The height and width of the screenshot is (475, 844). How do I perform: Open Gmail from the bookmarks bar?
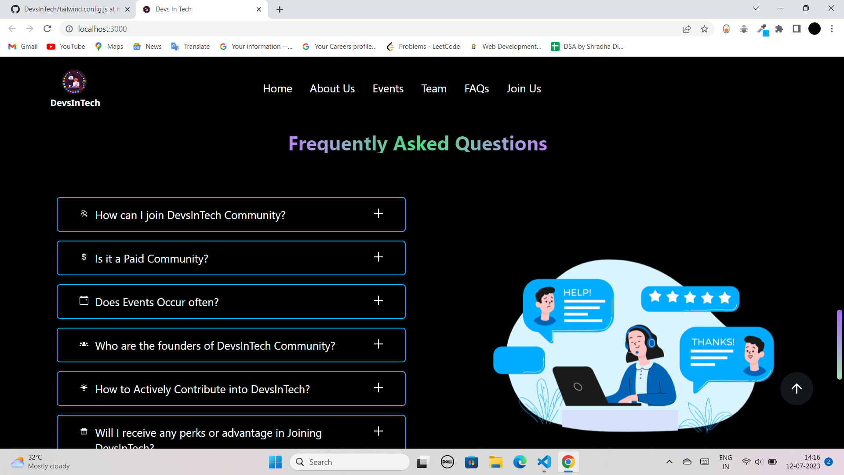point(22,46)
